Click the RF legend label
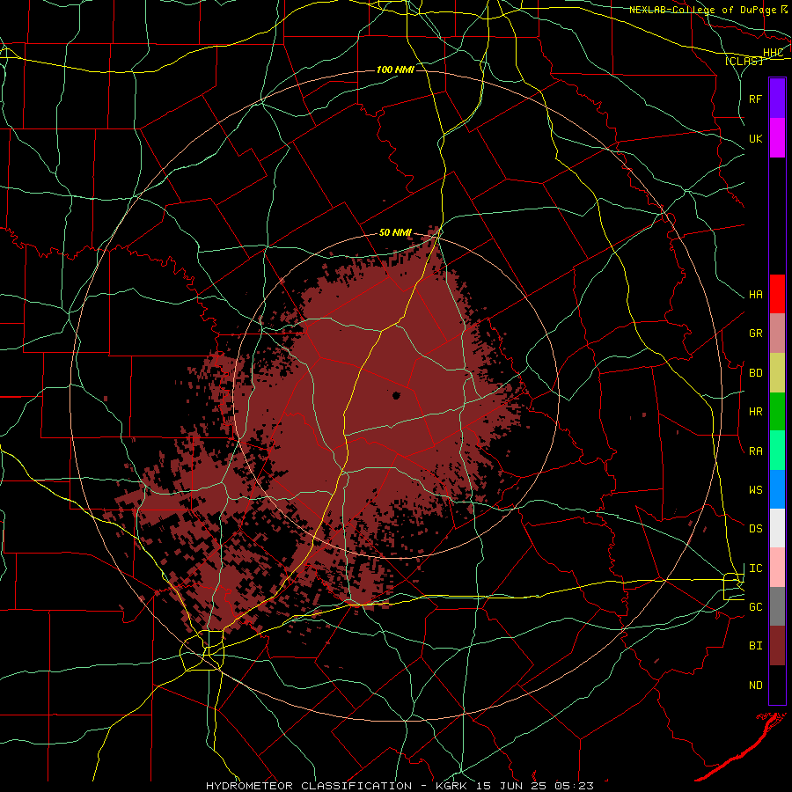792x792 pixels. (755, 99)
